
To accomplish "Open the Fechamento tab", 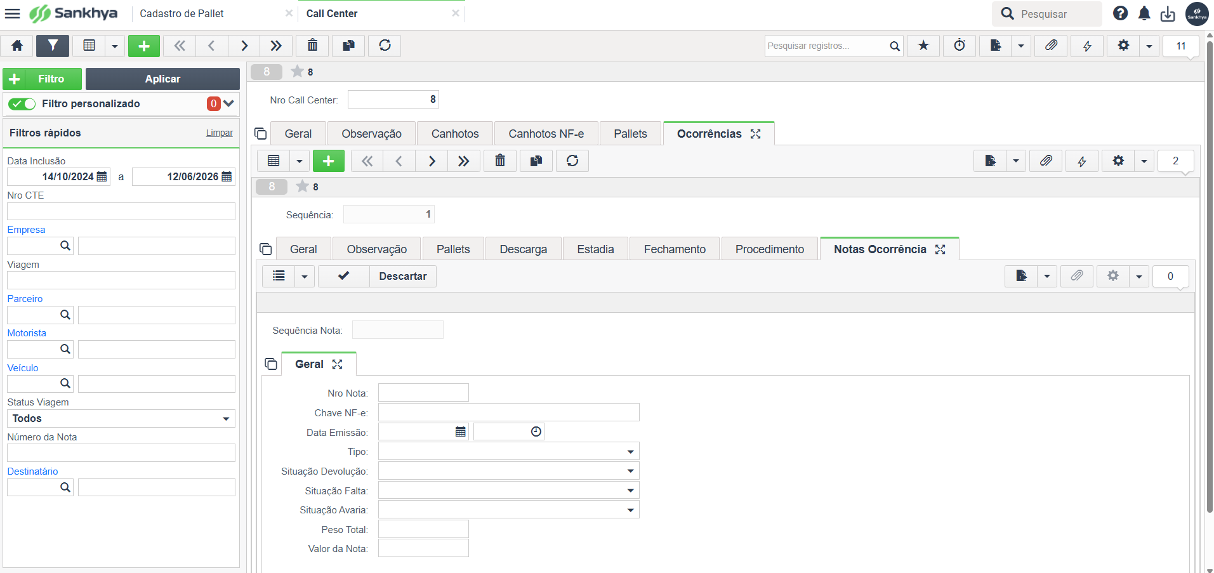I will (675, 249).
